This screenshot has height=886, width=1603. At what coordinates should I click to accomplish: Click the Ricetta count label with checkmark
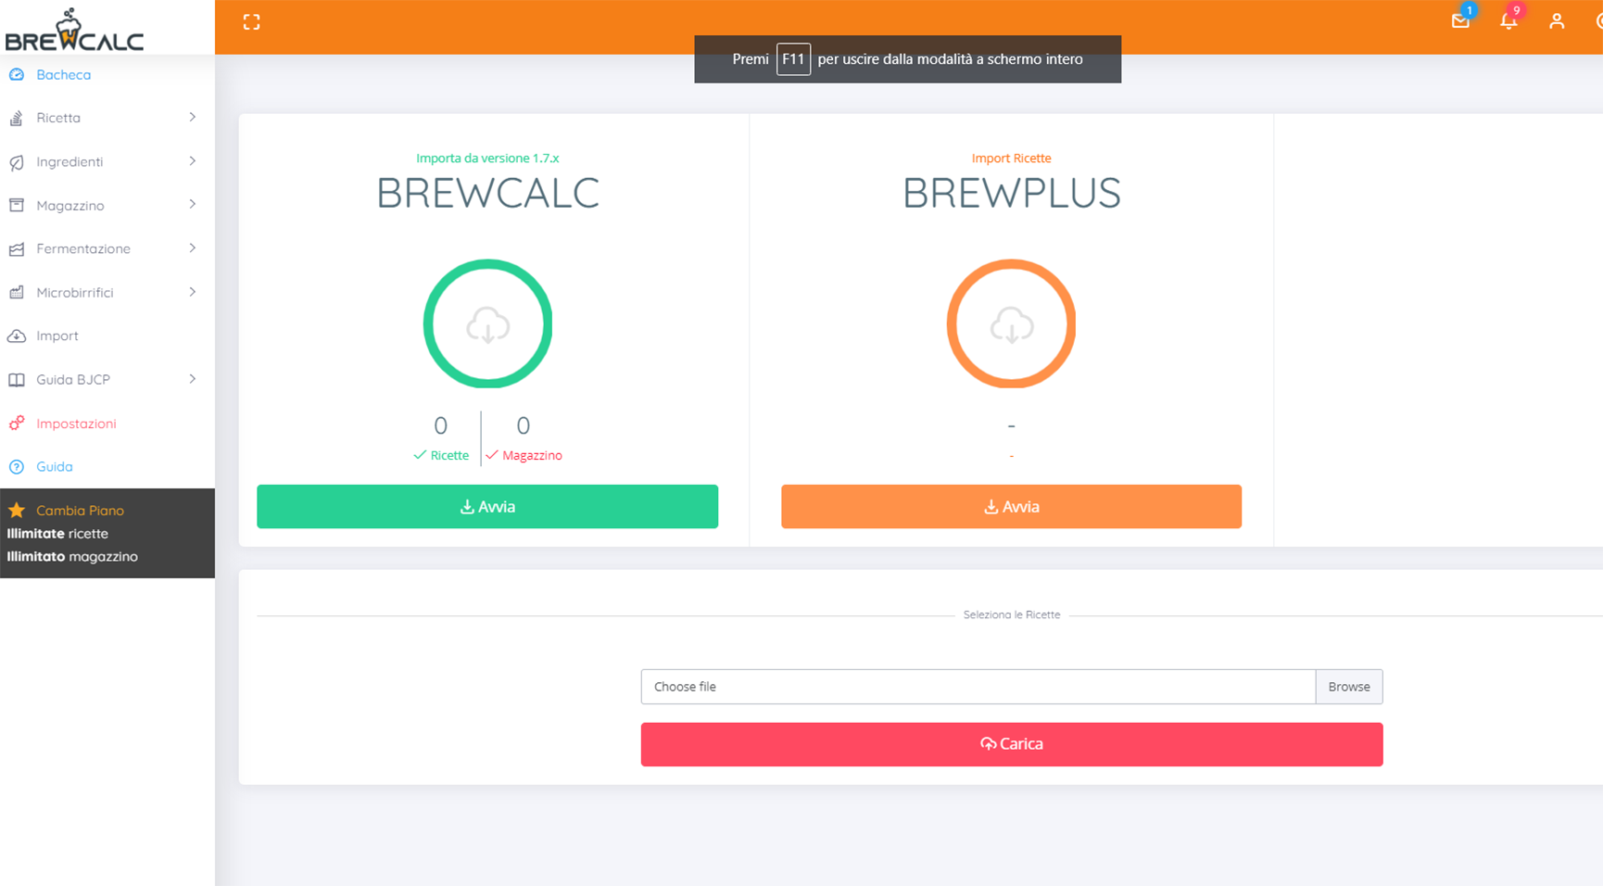(x=441, y=455)
